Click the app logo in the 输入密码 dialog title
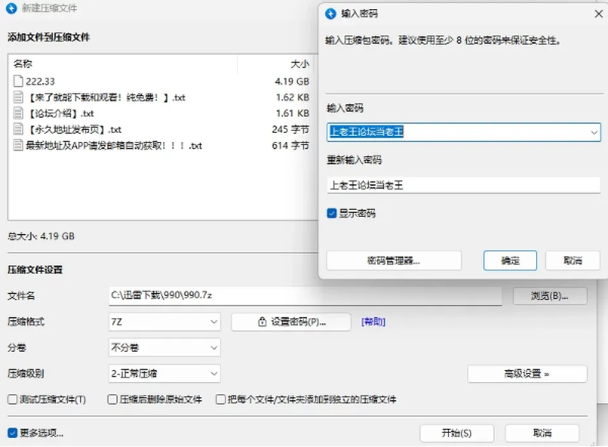 click(x=331, y=14)
